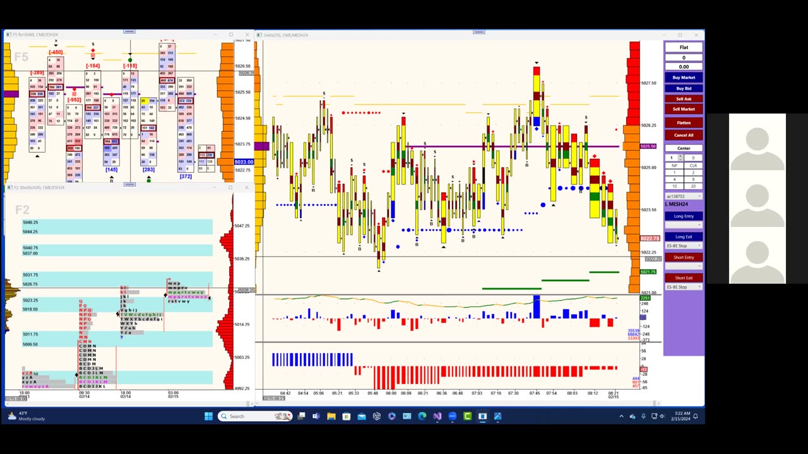Open Task View on the taskbar

pyautogui.click(x=302, y=416)
